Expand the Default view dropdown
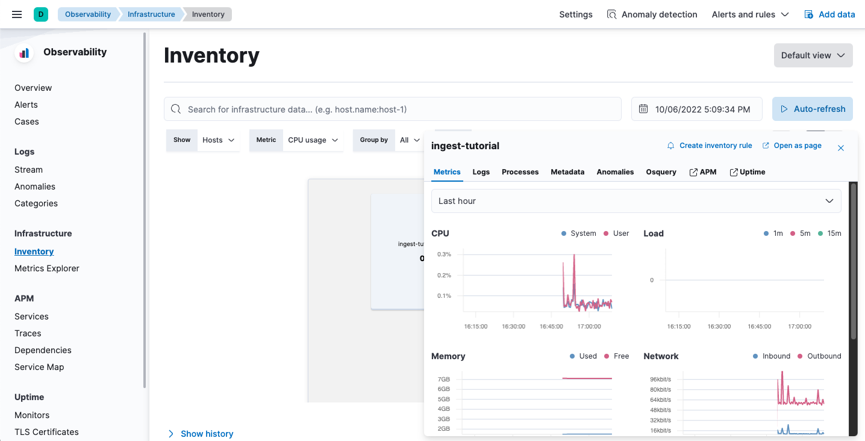This screenshot has width=865, height=441. coord(813,55)
